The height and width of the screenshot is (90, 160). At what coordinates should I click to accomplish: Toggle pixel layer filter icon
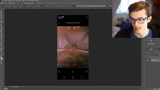[156, 52]
